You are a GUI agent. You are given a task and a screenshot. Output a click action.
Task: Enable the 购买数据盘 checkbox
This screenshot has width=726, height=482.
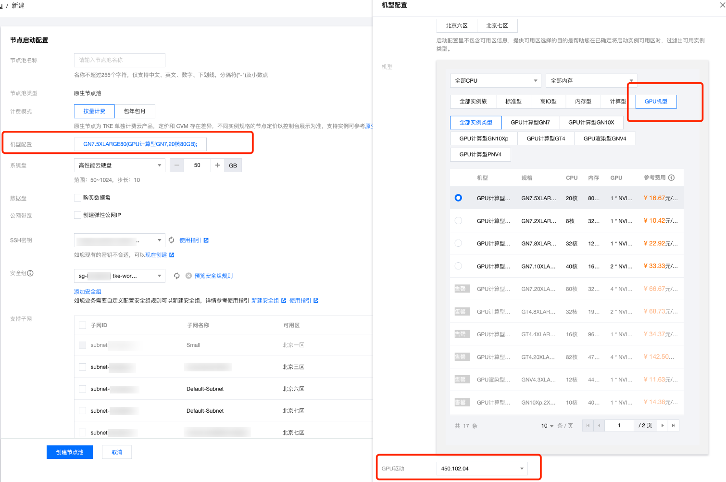tap(77, 198)
